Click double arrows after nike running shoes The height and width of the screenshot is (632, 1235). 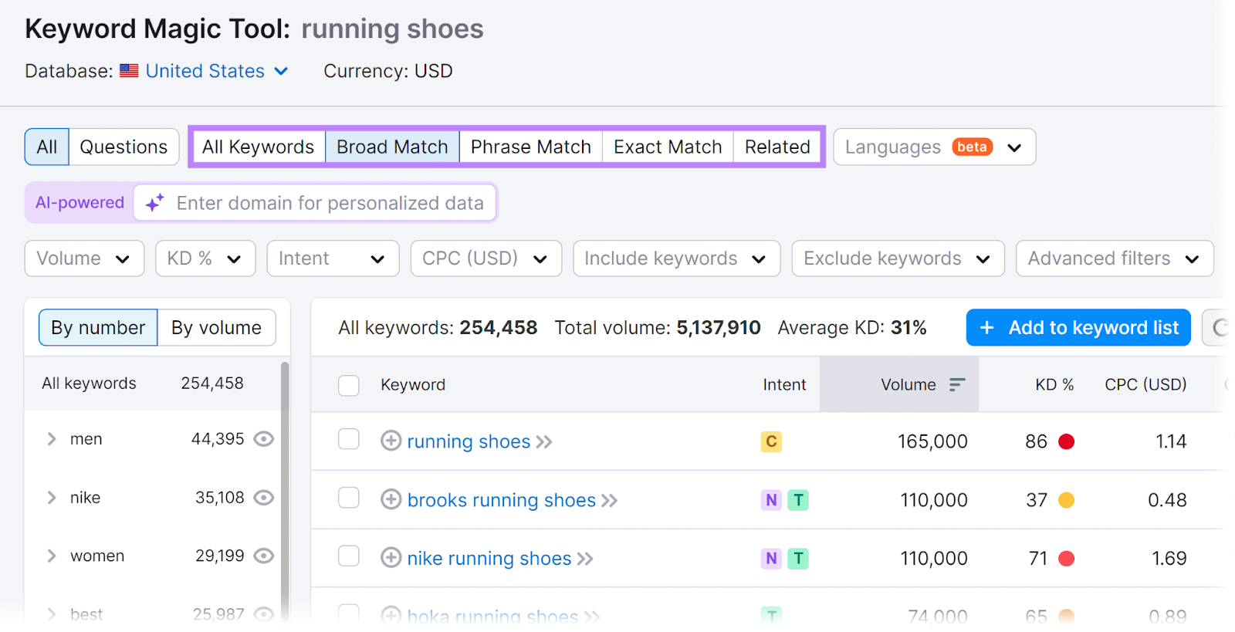pyautogui.click(x=585, y=559)
